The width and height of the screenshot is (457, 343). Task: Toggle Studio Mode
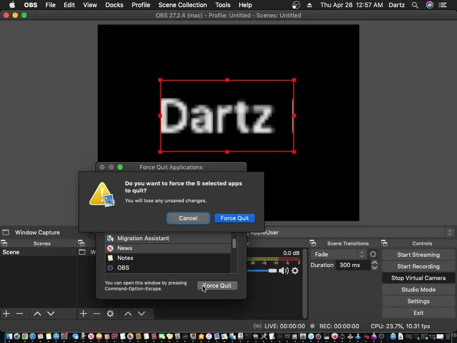pyautogui.click(x=418, y=289)
